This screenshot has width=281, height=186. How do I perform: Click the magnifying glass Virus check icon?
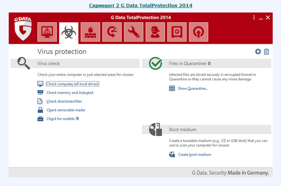(23, 63)
